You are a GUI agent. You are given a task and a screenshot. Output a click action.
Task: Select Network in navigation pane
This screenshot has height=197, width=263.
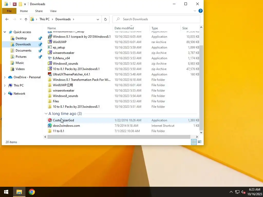pyautogui.click(x=19, y=94)
